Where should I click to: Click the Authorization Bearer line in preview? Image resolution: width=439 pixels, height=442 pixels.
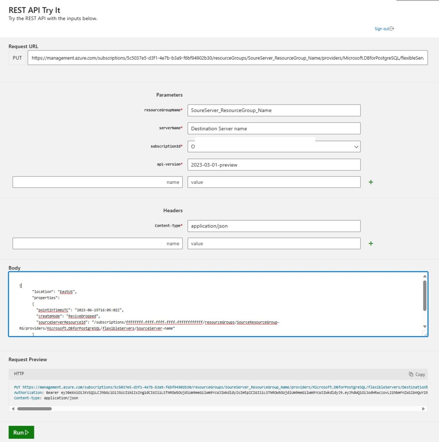(221, 393)
